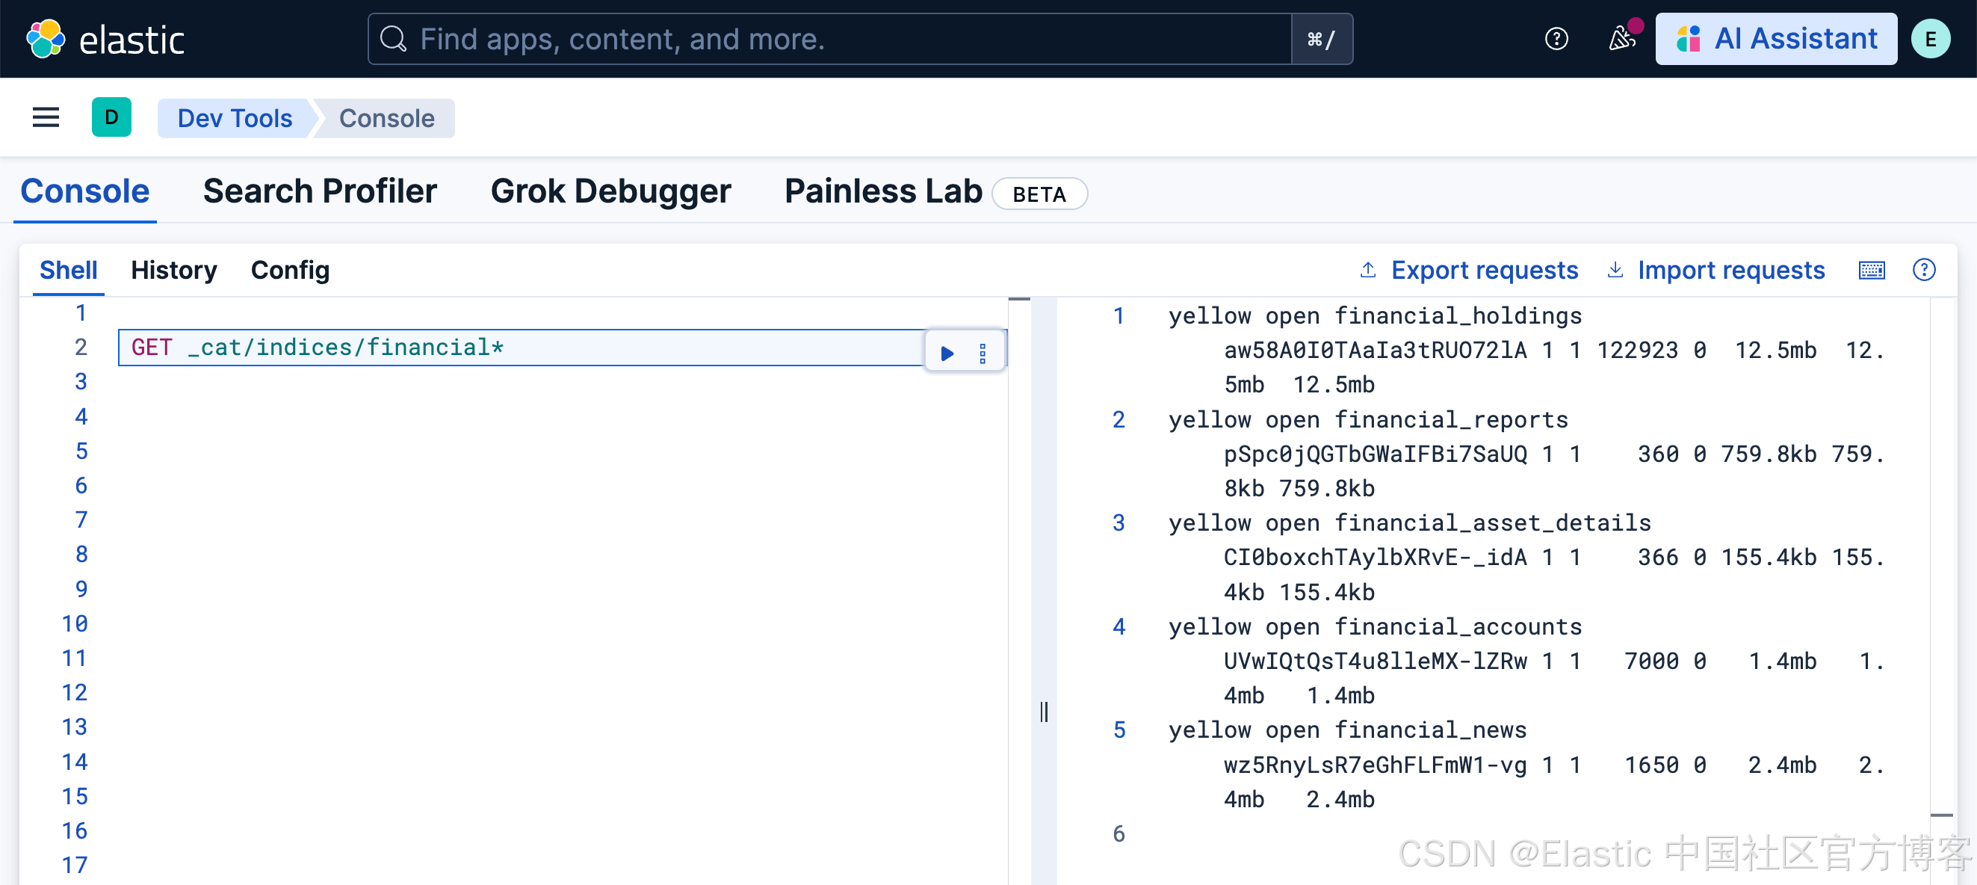The image size is (1977, 885).
Task: Open the Painless Lab tab
Action: click(x=882, y=191)
